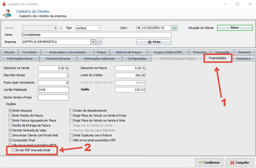Open the Veículos tab
The height and width of the screenshot is (168, 256).
click(x=9, y=52)
